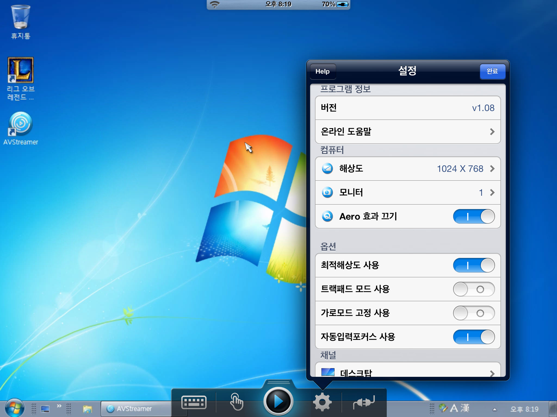Open the Recycle Bin (휴지통) desktop icon
This screenshot has height=417, width=557.
click(20, 22)
